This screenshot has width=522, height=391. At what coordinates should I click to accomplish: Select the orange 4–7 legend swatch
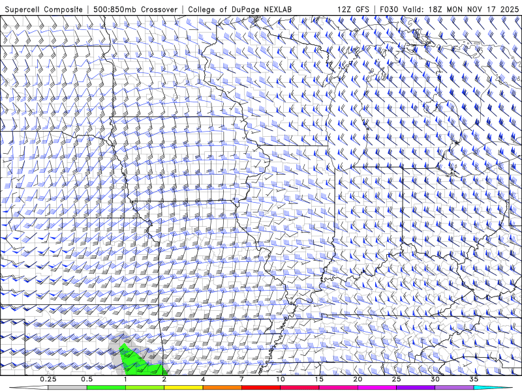click(222, 388)
